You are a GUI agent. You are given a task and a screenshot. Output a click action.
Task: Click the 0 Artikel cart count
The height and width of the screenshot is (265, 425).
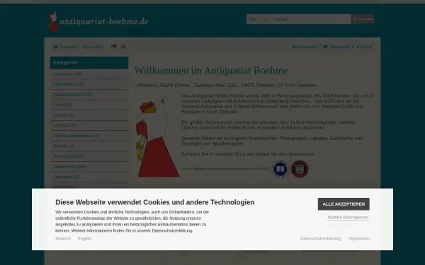364,47
